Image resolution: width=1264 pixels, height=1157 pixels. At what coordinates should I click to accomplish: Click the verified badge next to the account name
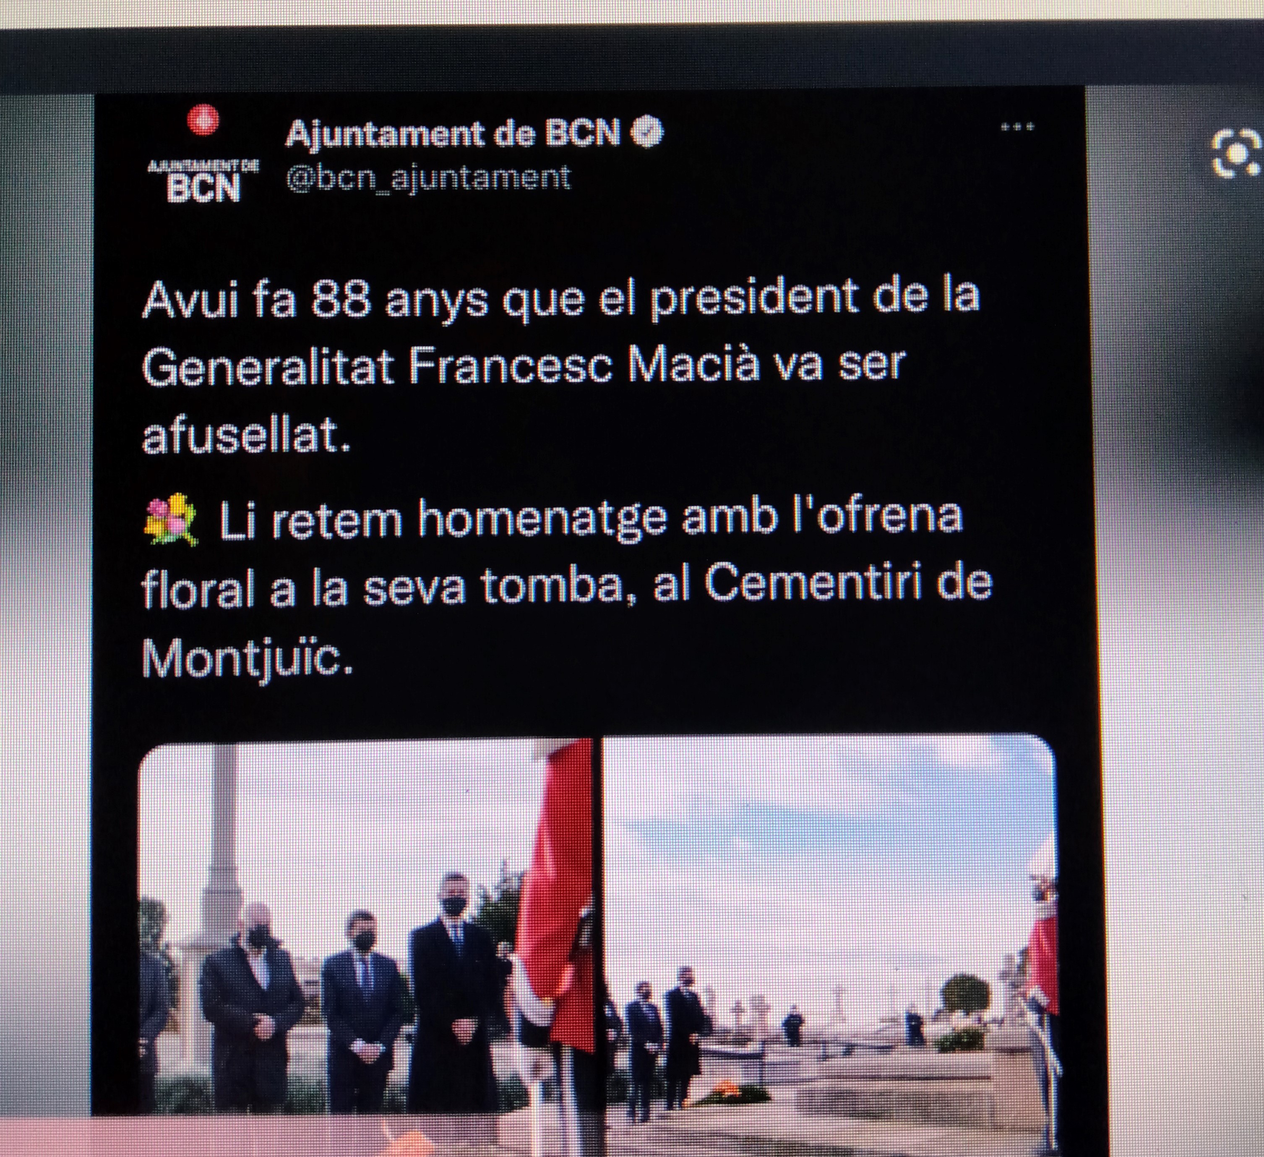coord(646,133)
